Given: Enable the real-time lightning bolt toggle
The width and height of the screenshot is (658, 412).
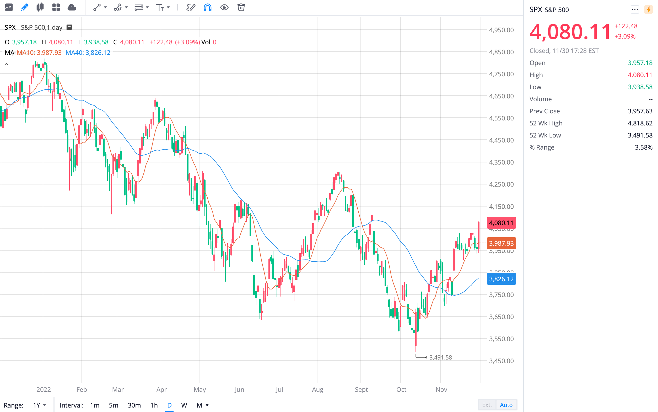Looking at the screenshot, I should click(649, 9).
